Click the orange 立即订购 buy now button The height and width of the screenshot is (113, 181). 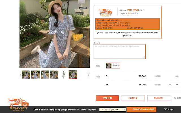pos(107,98)
